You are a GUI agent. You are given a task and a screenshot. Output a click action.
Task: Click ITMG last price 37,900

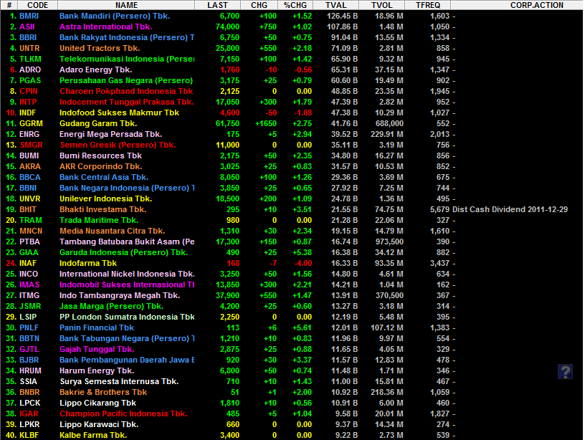coord(227,295)
